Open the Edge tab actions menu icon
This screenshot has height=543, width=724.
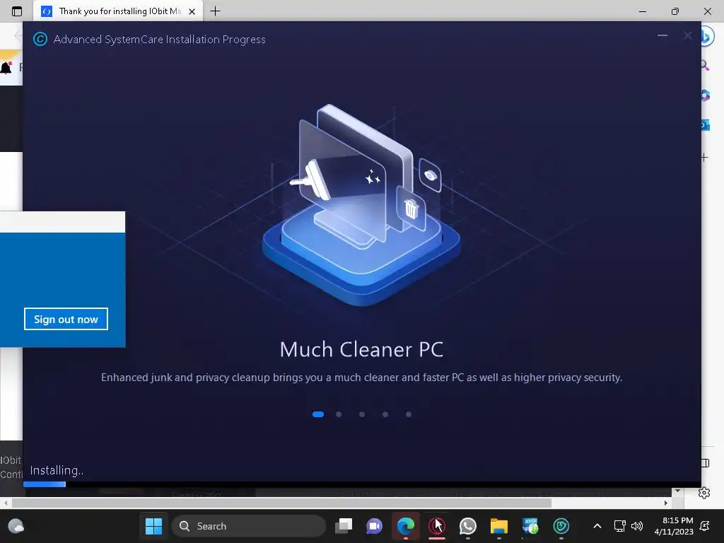pos(17,11)
